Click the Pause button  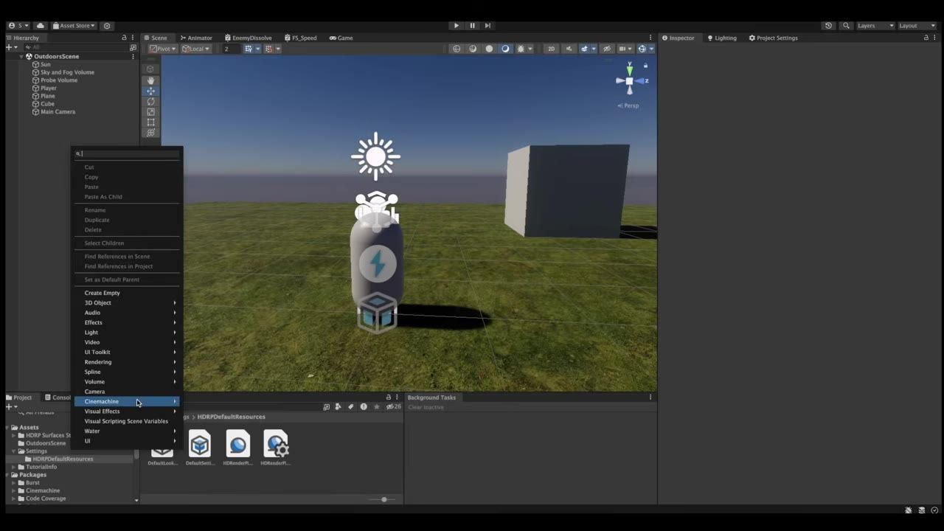coord(472,26)
